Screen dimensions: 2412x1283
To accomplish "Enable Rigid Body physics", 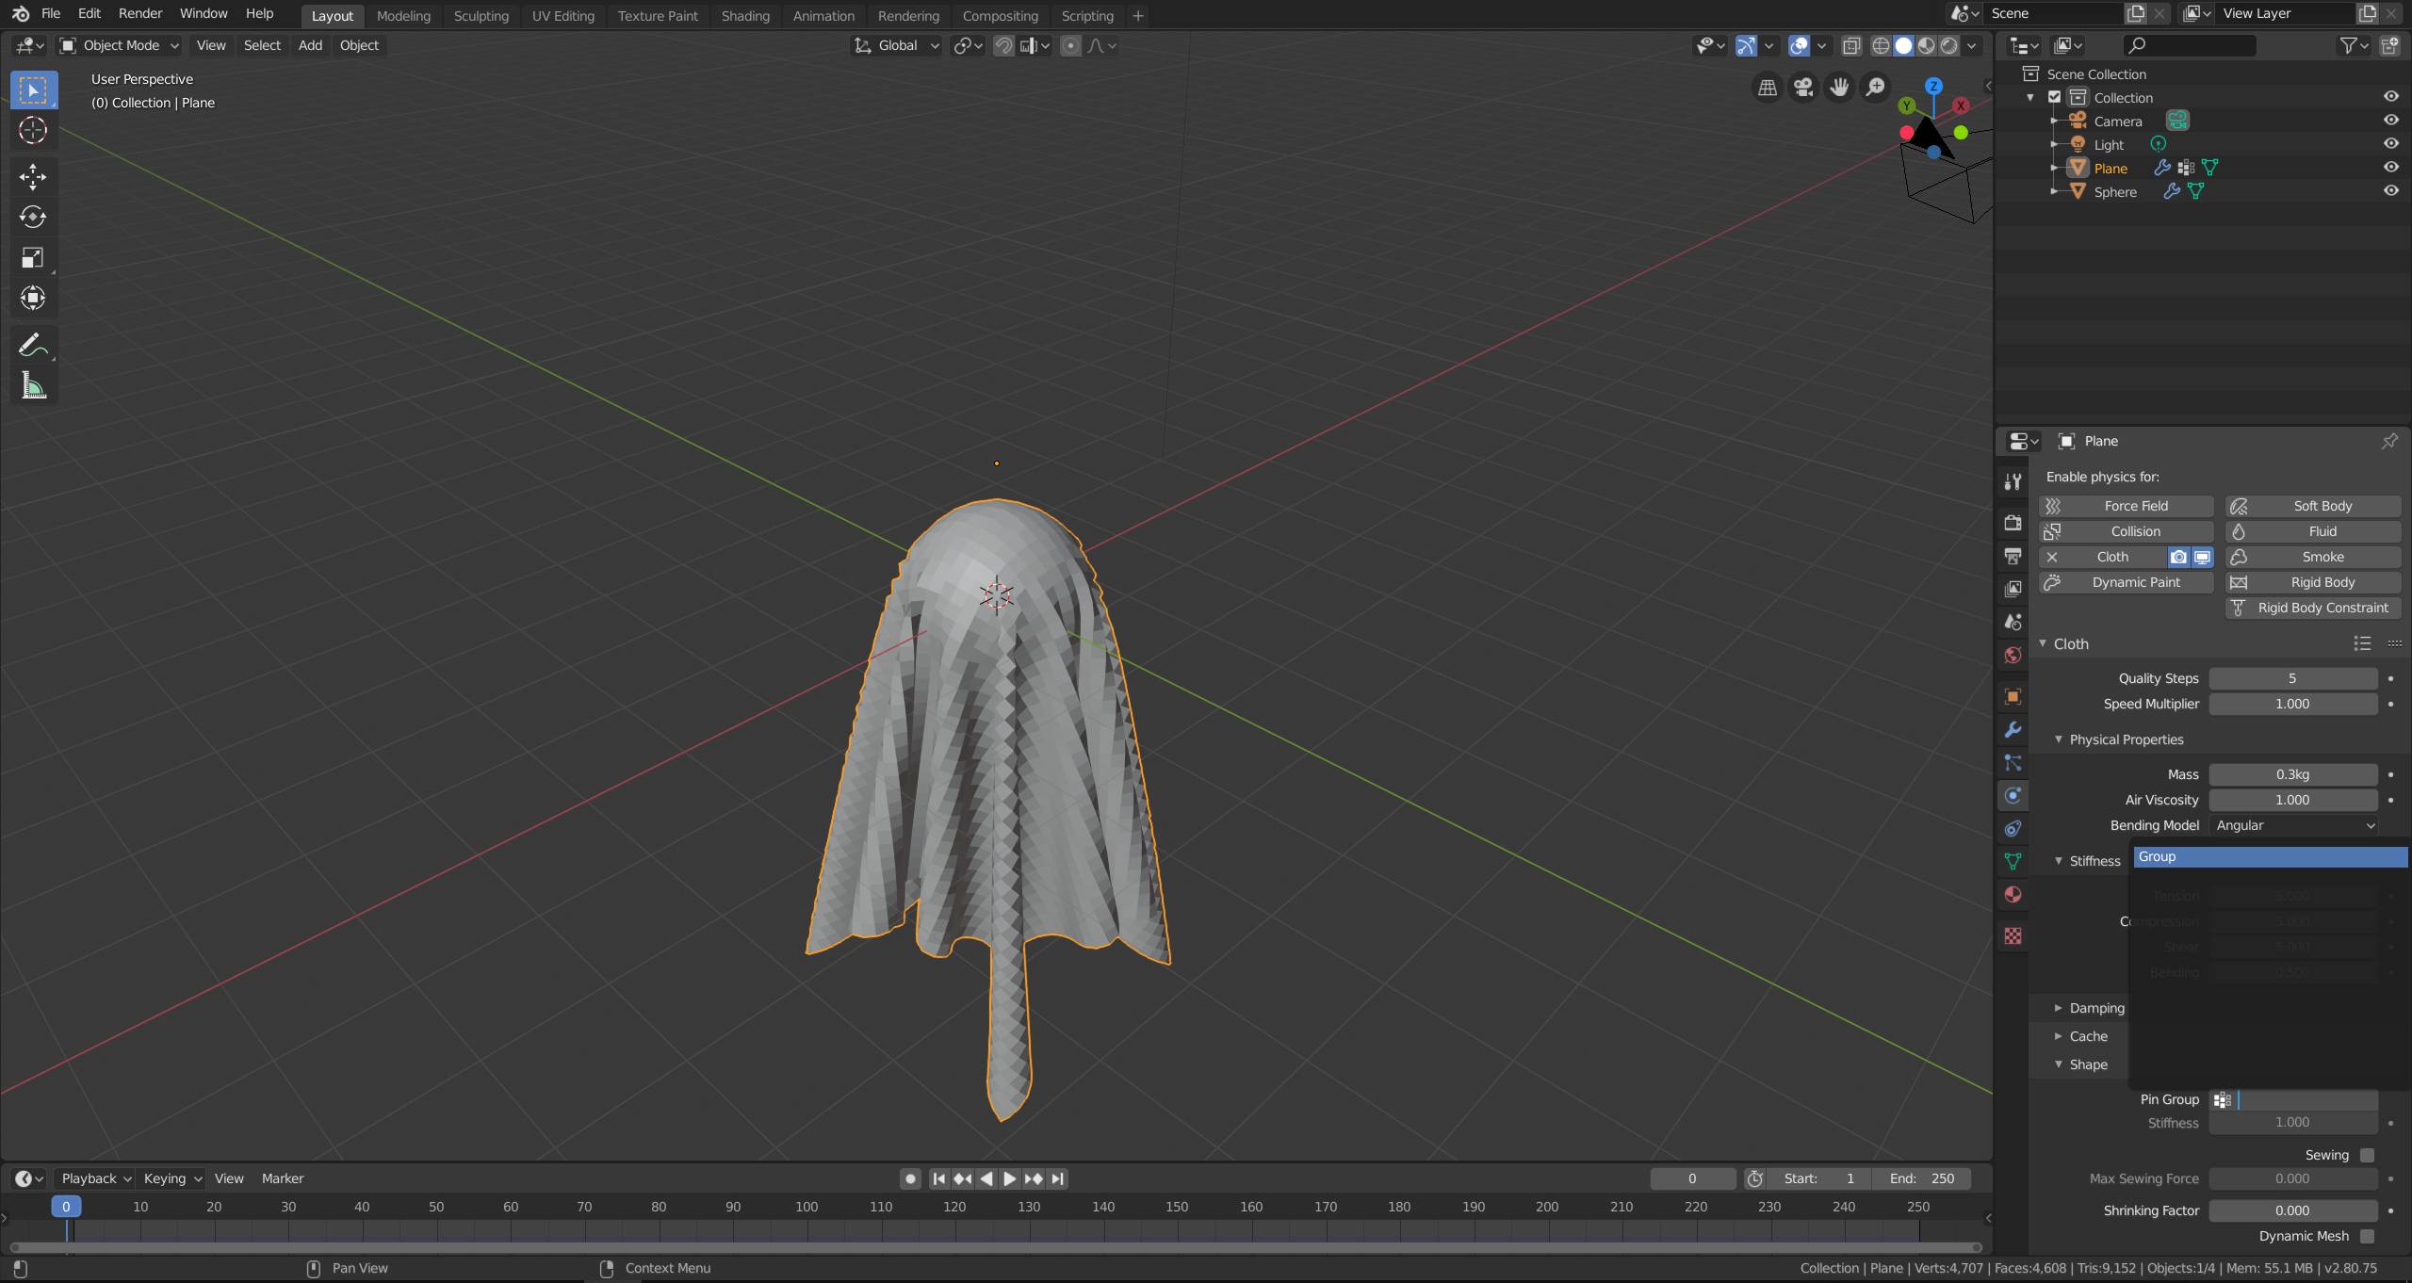I will click(2312, 583).
